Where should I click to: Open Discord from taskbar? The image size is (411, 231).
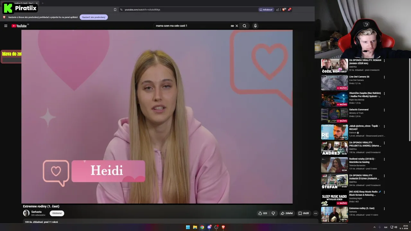(x=209, y=227)
